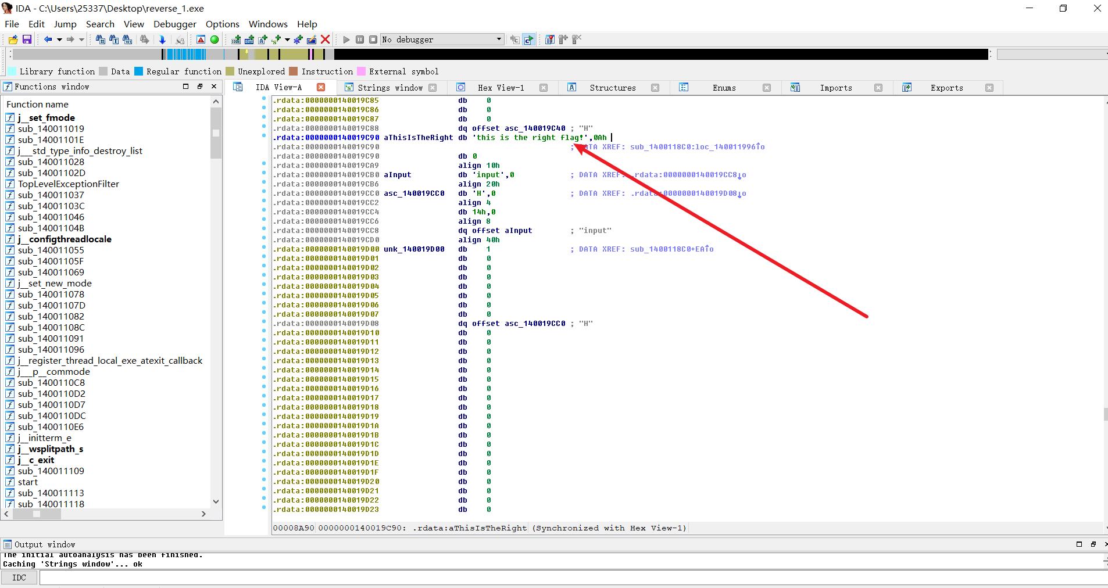Close the IDA View-A tab
The image size is (1108, 588).
point(321,87)
